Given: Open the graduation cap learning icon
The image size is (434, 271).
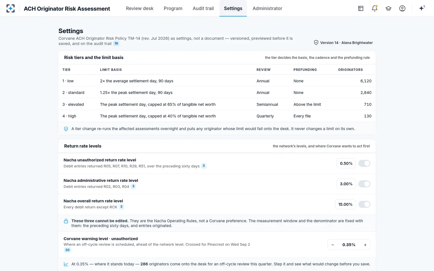Looking at the screenshot, I should (x=388, y=8).
